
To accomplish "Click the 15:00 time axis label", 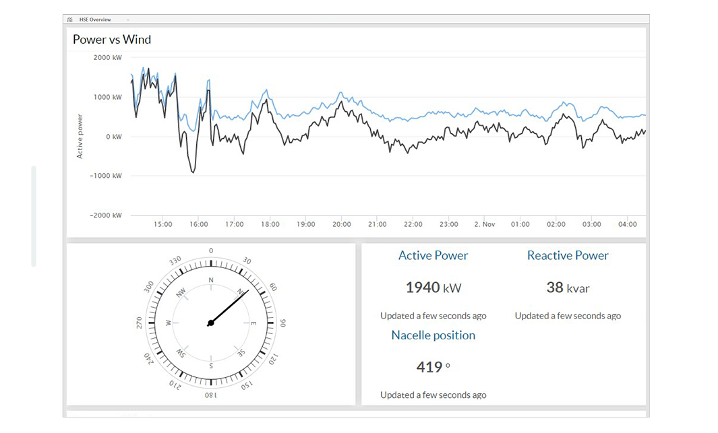I will [x=163, y=224].
